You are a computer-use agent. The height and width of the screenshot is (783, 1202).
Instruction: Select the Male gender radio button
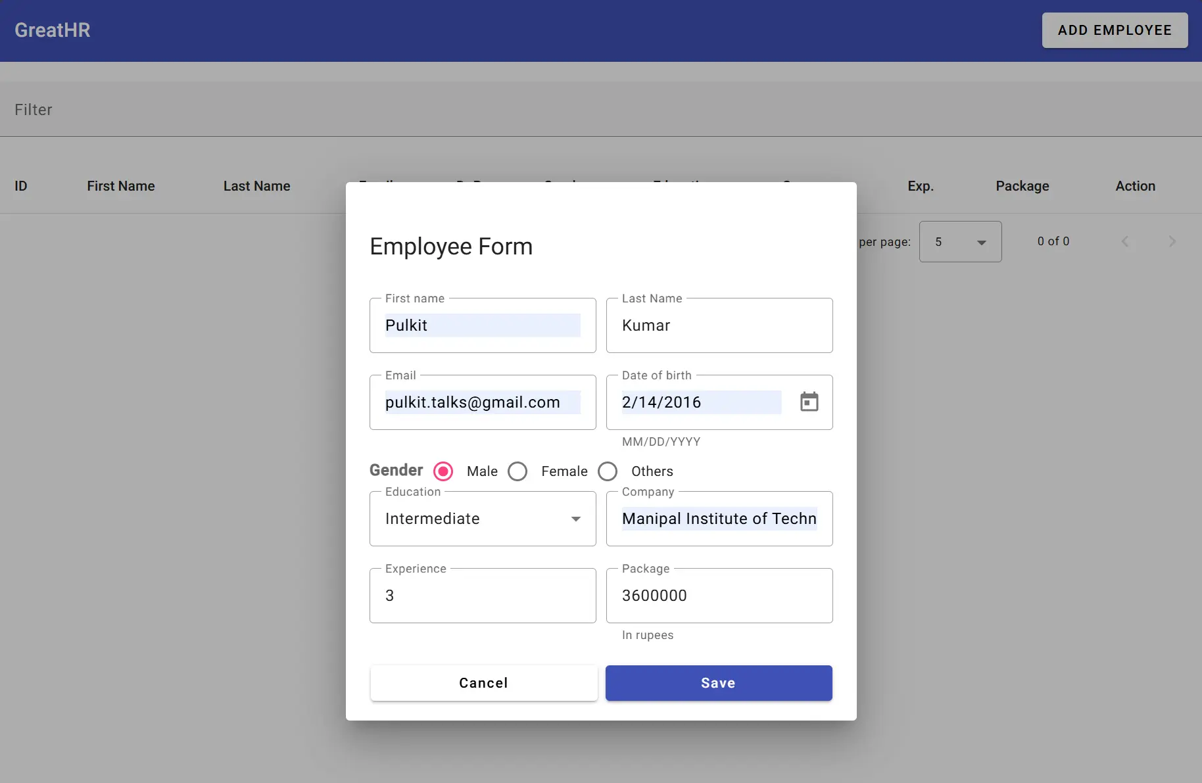coord(443,471)
